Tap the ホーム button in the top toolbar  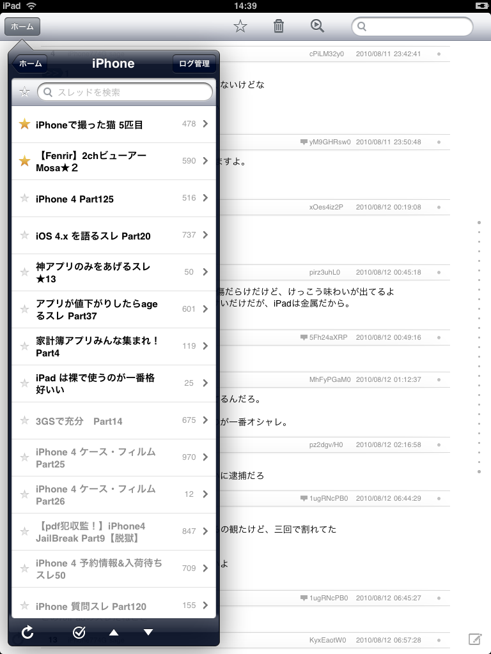pyautogui.click(x=22, y=26)
